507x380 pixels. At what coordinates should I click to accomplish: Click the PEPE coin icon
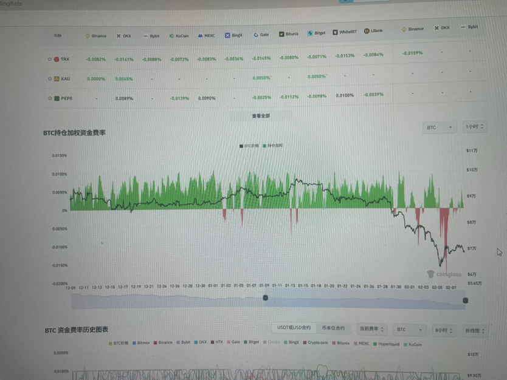click(x=57, y=98)
